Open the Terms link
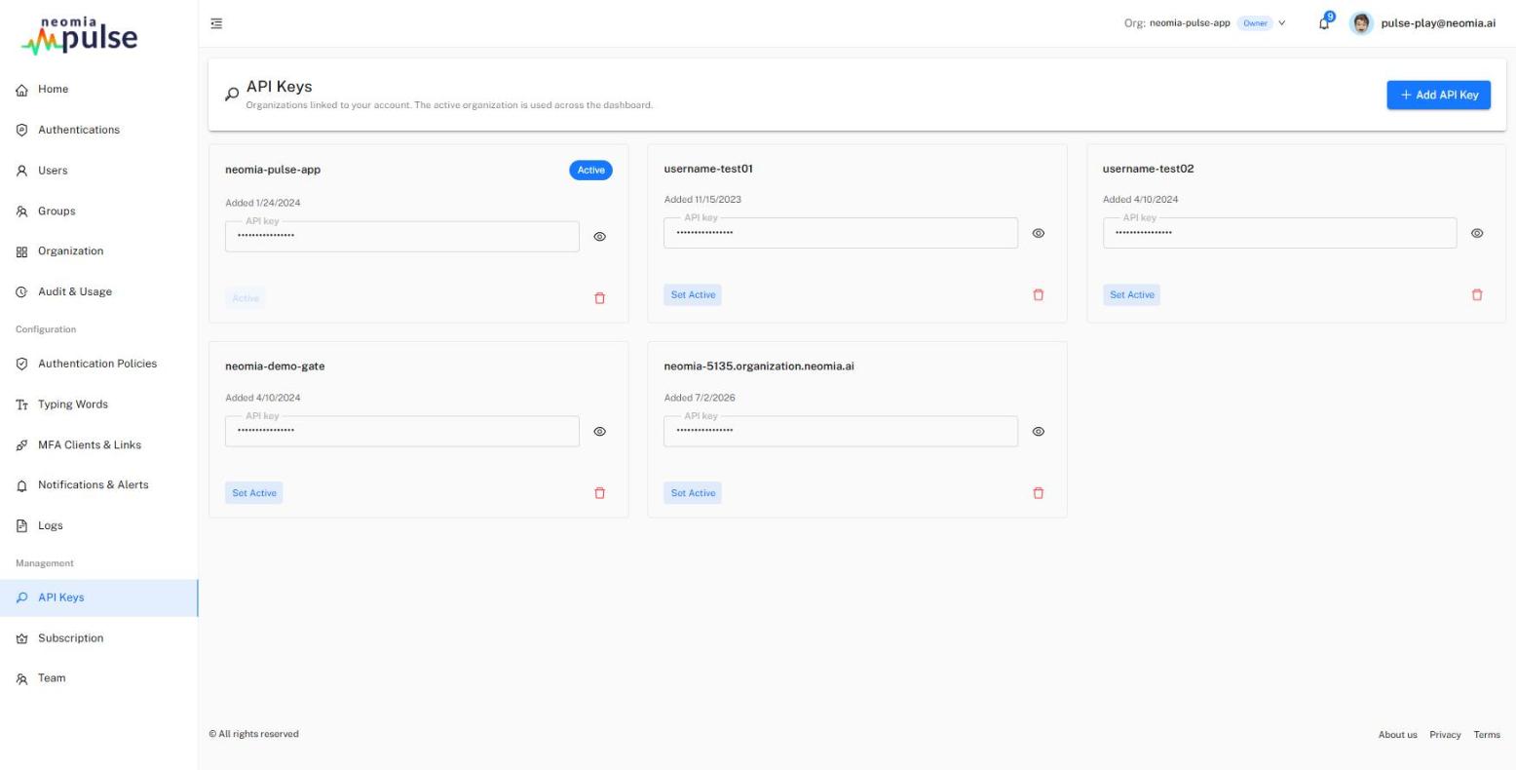 click(1487, 735)
